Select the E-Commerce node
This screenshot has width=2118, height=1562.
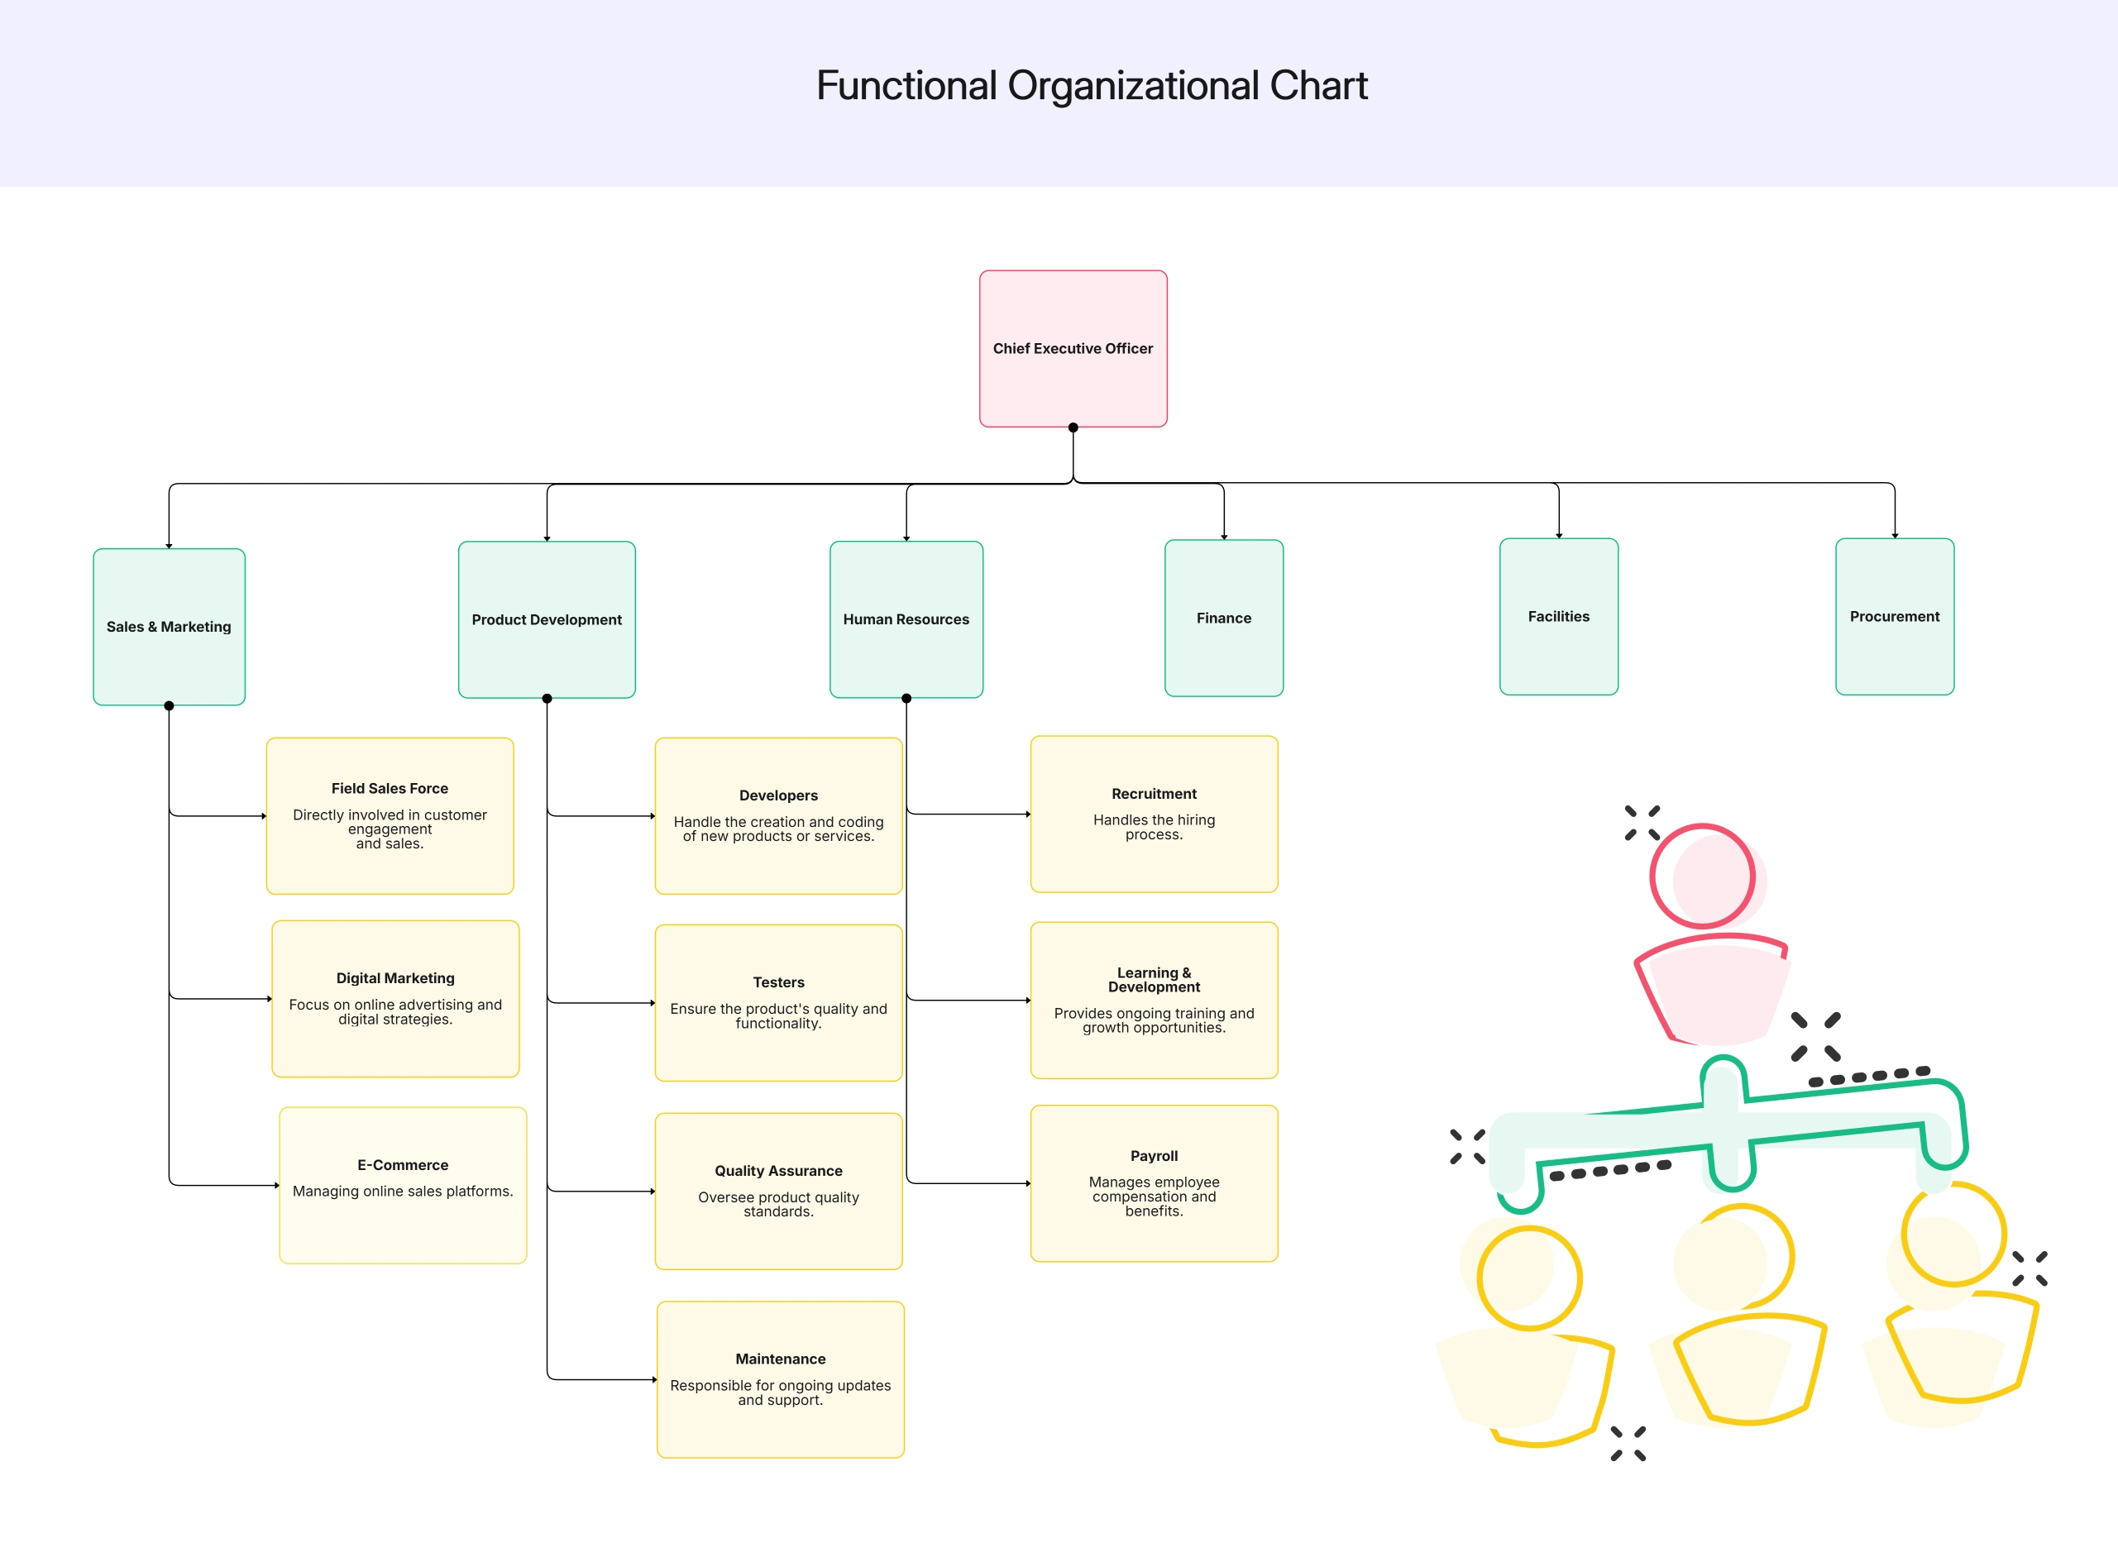coord(403,1184)
